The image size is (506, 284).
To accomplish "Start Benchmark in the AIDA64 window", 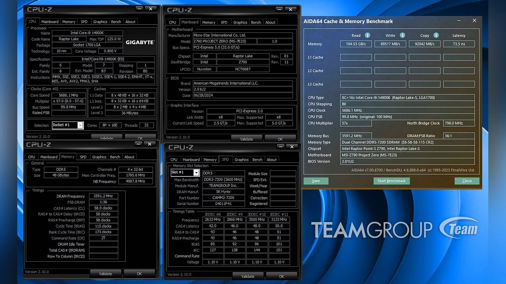I will pyautogui.click(x=391, y=181).
